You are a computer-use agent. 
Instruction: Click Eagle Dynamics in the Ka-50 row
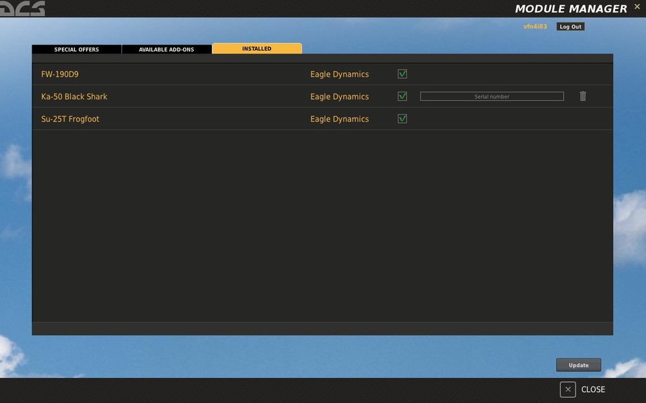point(340,97)
